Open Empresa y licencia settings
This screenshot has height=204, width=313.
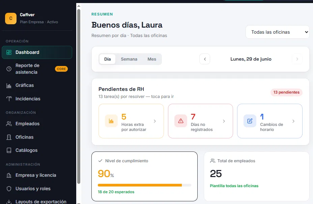point(37,175)
